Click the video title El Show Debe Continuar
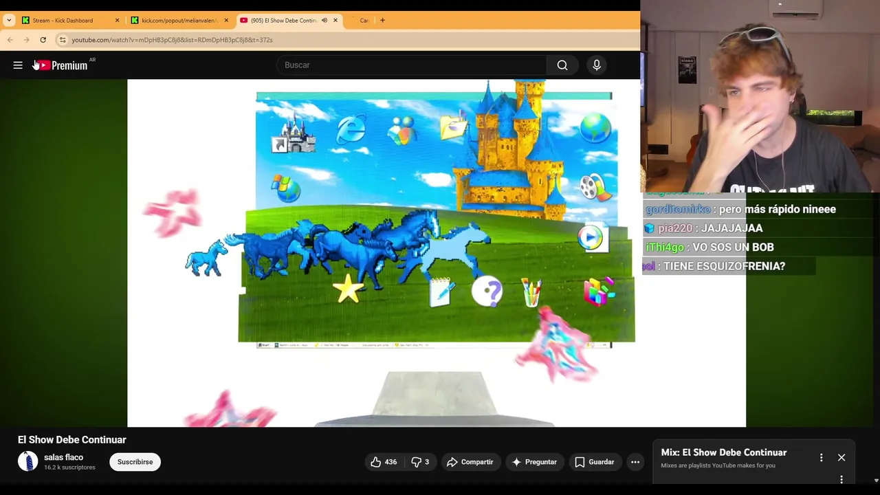 (72, 440)
